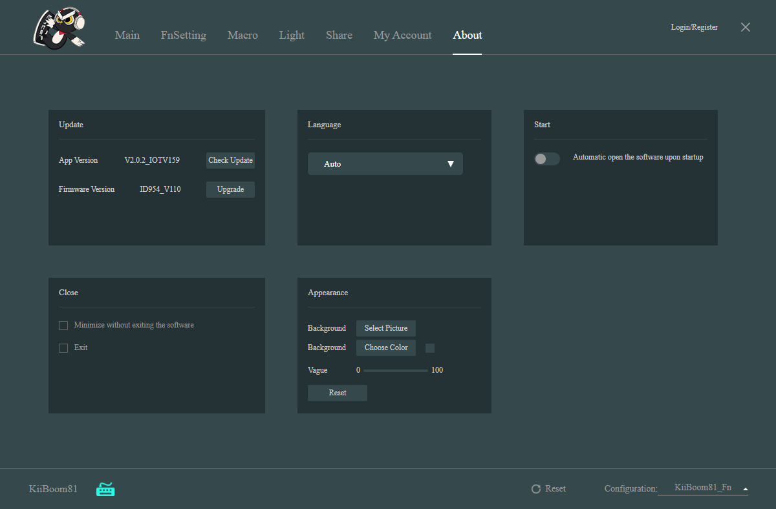Click the Reset label in bottom bar
Viewport: 776px width, 509px height.
[x=555, y=489]
